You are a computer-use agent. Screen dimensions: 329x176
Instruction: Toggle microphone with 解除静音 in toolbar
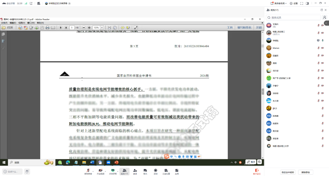[x=88, y=172]
